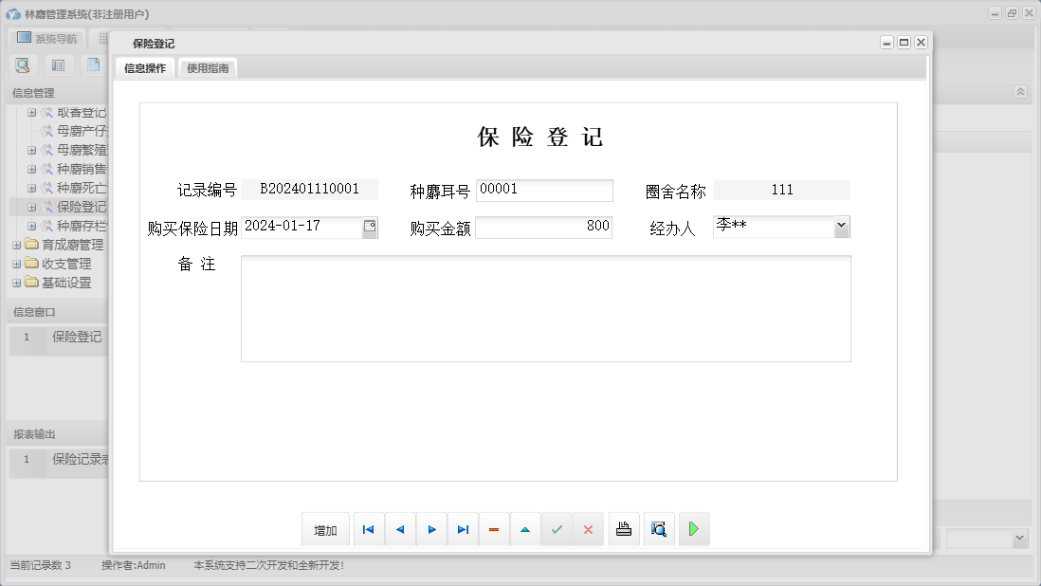1041x586 pixels.
Task: Jump to the last record icon
Action: click(463, 529)
